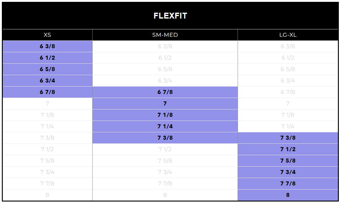Screen dimensions: 341x204
Task: Click highlighted 7 7/8 in LG-XL column
Action: coord(288,184)
